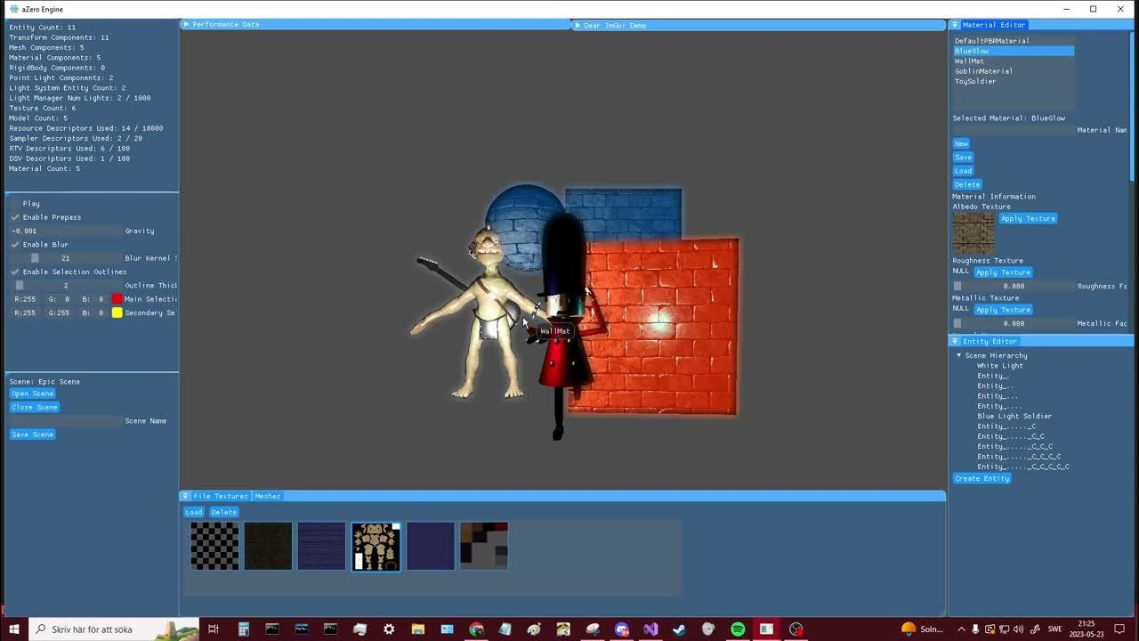The image size is (1139, 641).
Task: Switch to the Meshes tab
Action: [x=267, y=496]
